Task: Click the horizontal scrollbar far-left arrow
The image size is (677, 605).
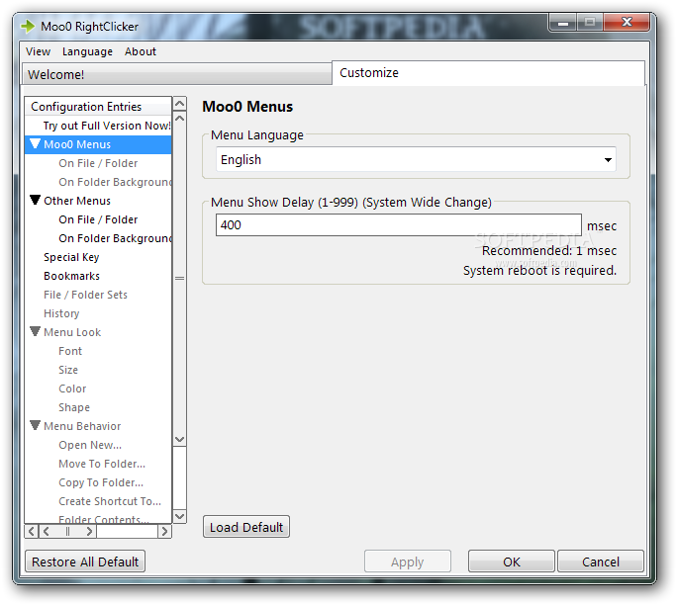Action: (32, 531)
